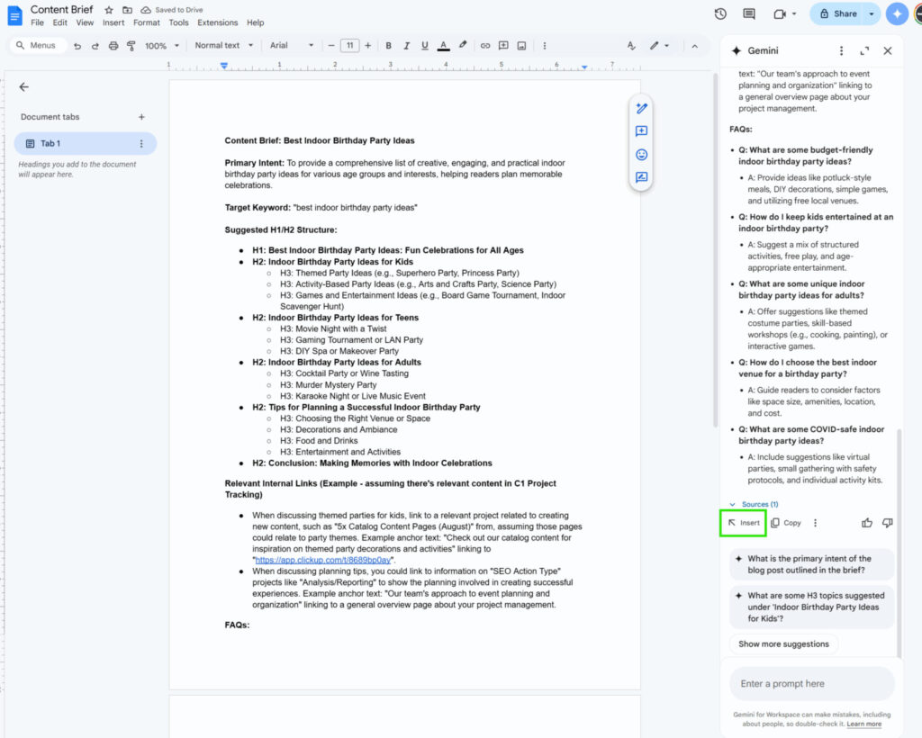
Task: Toggle italic formatting
Action: pos(406,46)
